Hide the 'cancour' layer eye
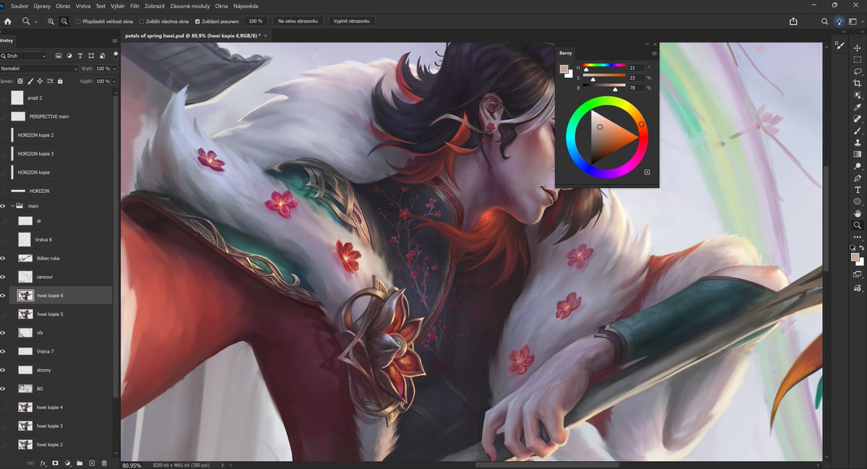This screenshot has height=469, width=867. coord(4,277)
